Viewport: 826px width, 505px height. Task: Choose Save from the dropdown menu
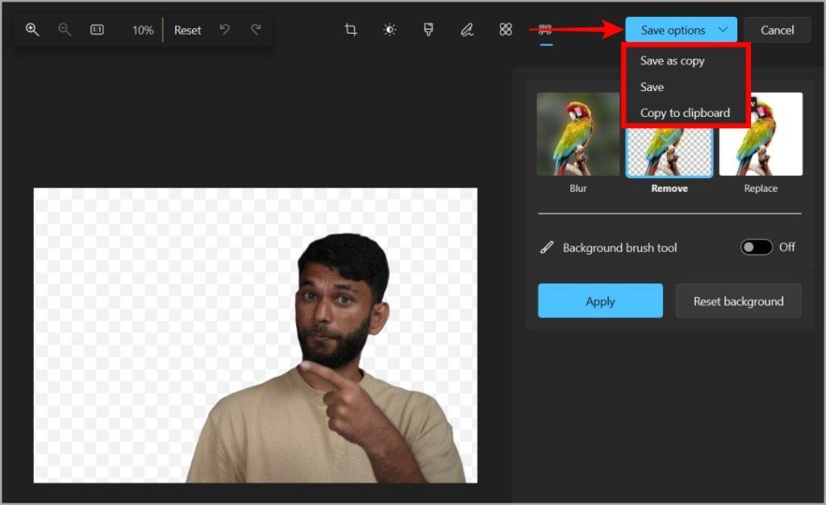coord(652,87)
